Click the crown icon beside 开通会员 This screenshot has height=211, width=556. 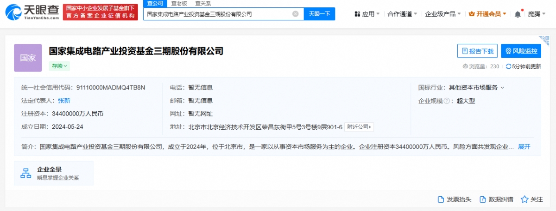tap(472, 14)
